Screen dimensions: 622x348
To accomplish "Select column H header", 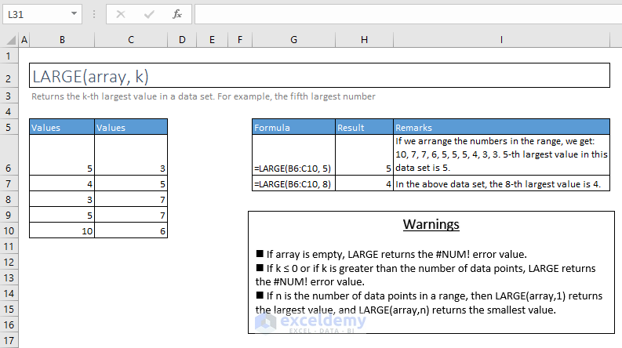I will tap(364, 40).
